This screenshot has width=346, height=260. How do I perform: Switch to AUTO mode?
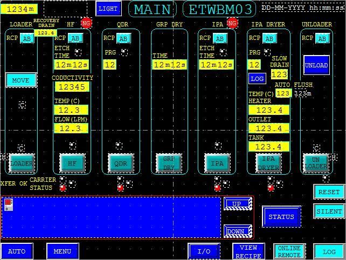(17, 251)
